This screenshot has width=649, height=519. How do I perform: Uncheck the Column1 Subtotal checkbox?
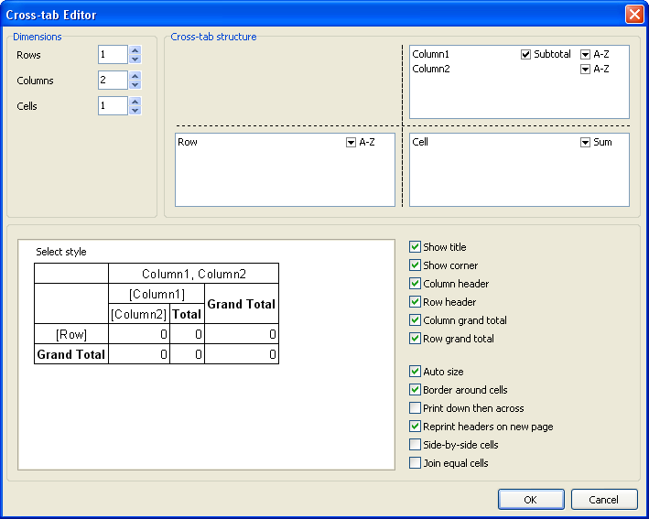tap(526, 55)
